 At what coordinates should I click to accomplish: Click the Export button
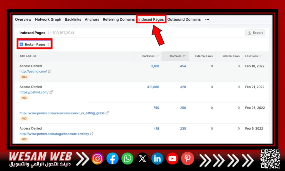coord(255,33)
